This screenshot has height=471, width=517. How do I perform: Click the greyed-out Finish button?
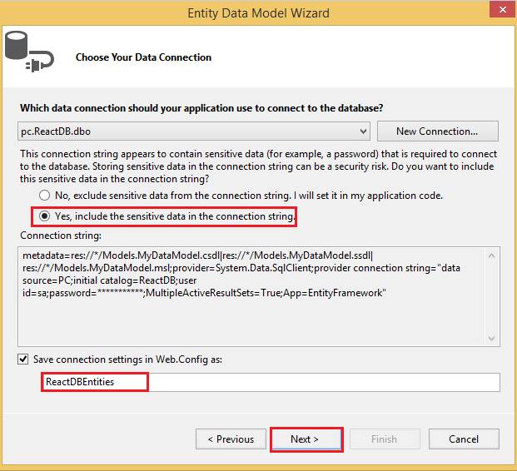click(x=384, y=439)
